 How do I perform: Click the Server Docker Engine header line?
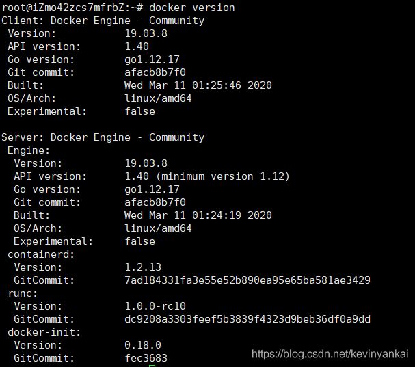[103, 137]
